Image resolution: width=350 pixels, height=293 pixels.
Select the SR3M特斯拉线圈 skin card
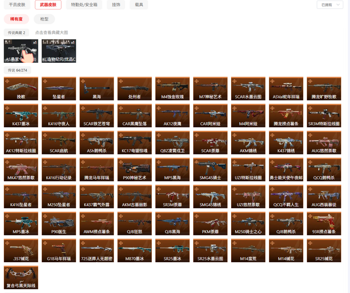[324, 116]
